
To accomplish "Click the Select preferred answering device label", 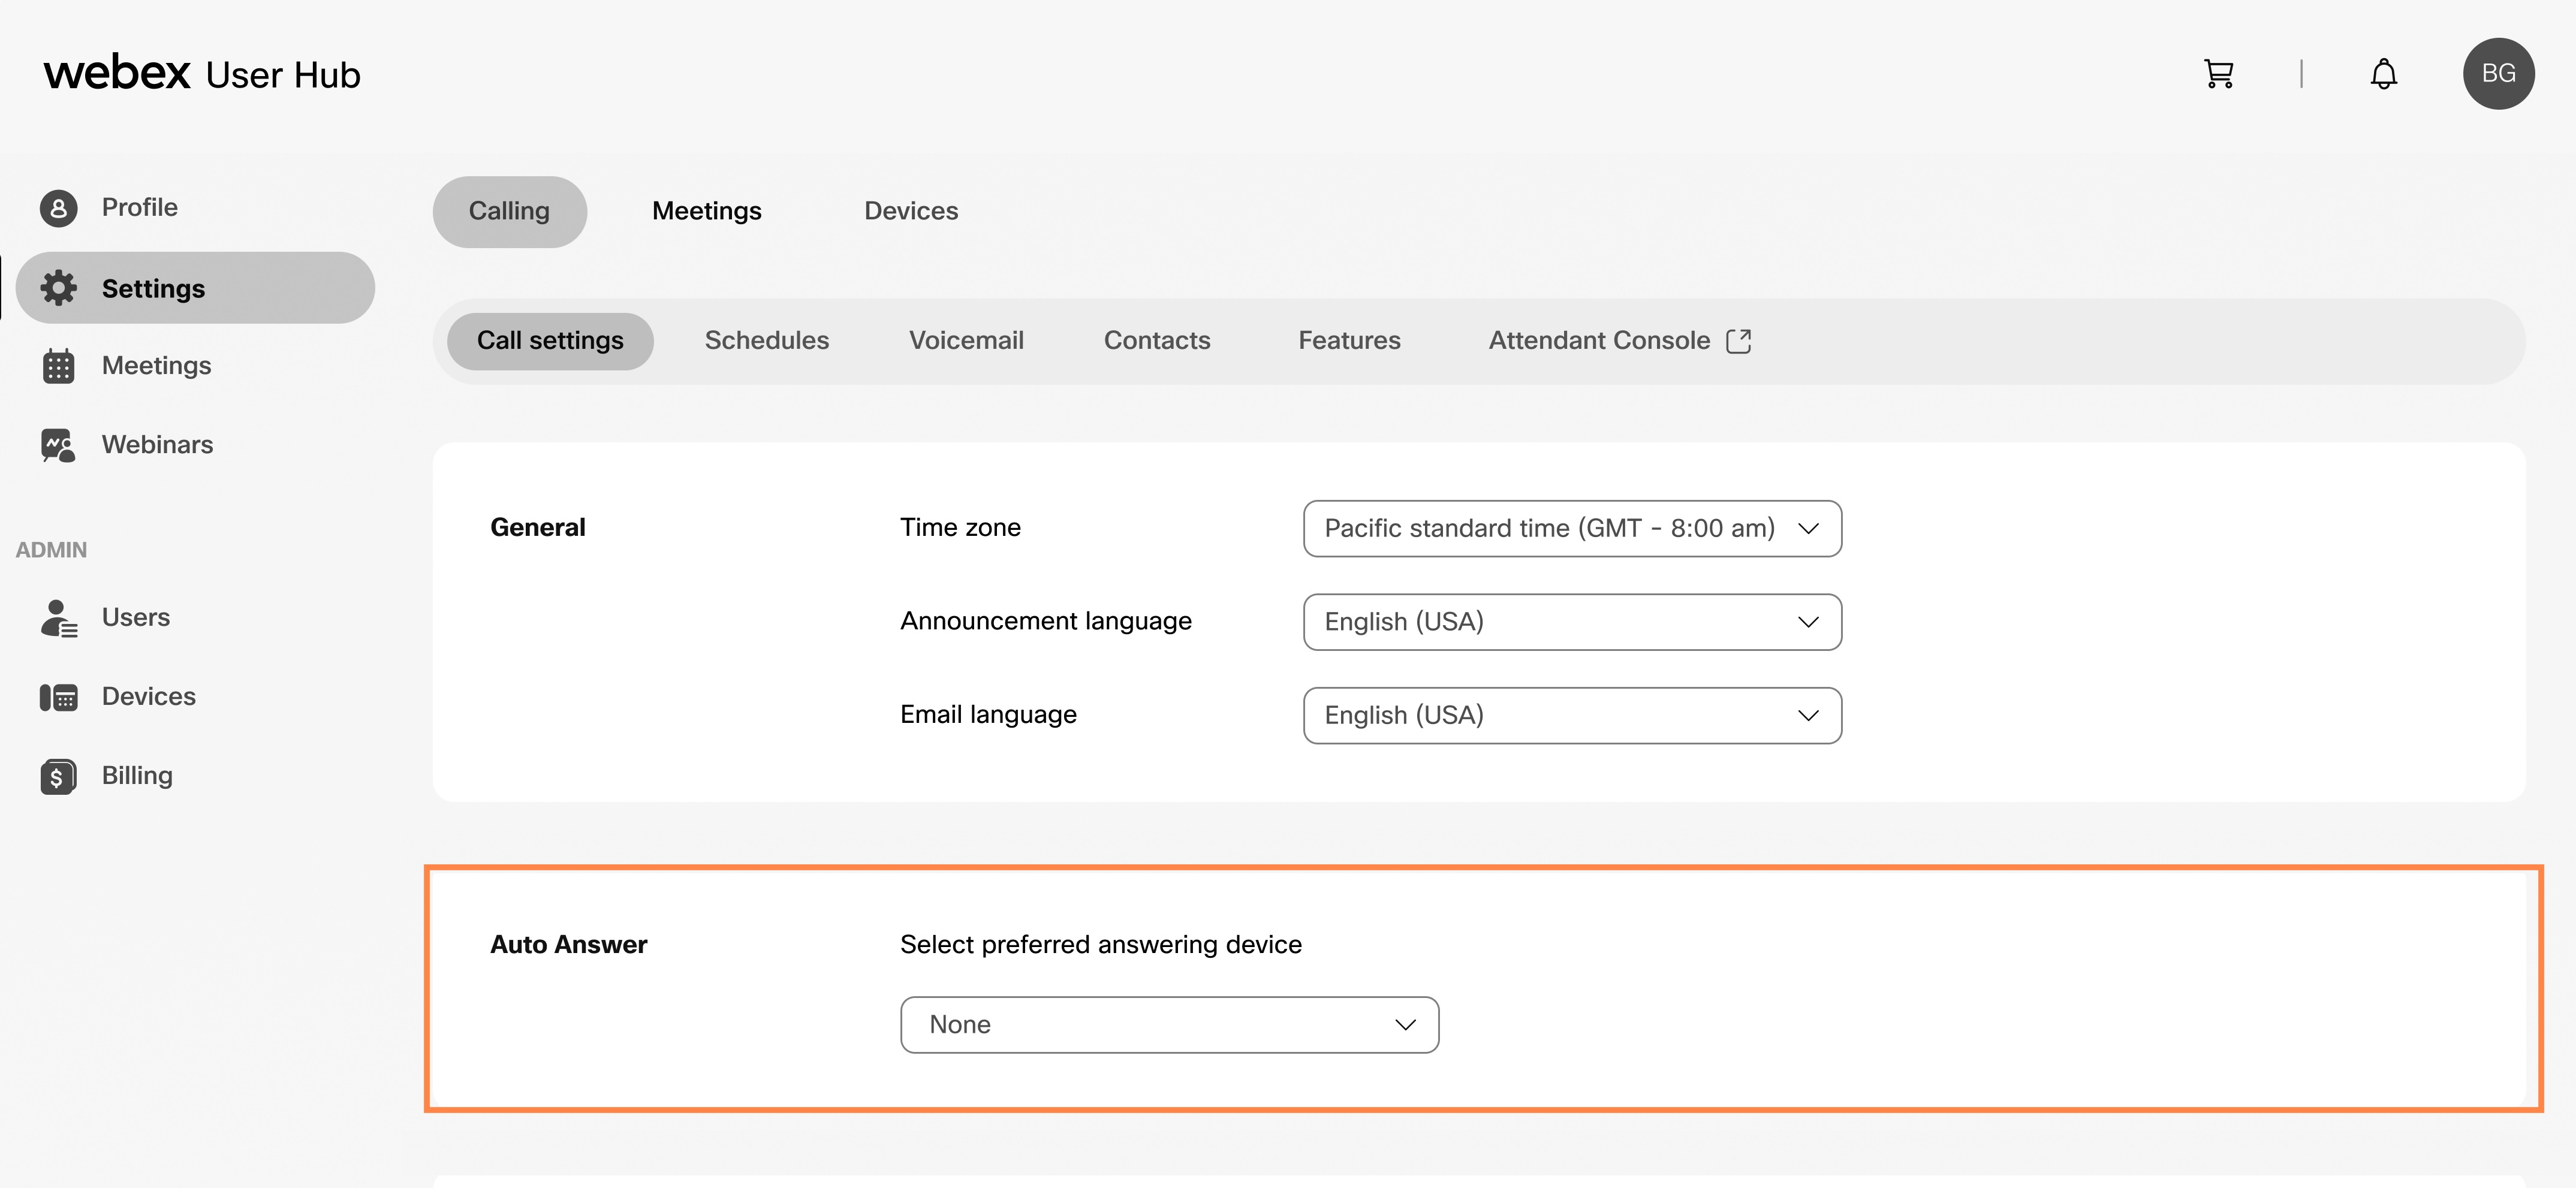I will pos(1101,944).
